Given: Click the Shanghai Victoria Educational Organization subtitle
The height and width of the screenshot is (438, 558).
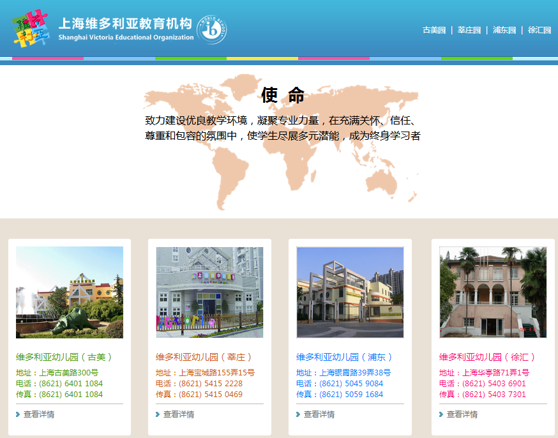Looking at the screenshot, I should pos(126,38).
